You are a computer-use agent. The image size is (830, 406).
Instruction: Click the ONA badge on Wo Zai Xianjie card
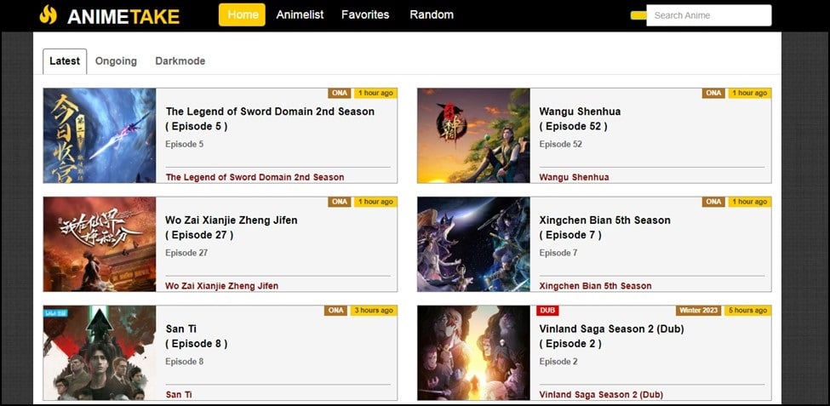click(340, 202)
